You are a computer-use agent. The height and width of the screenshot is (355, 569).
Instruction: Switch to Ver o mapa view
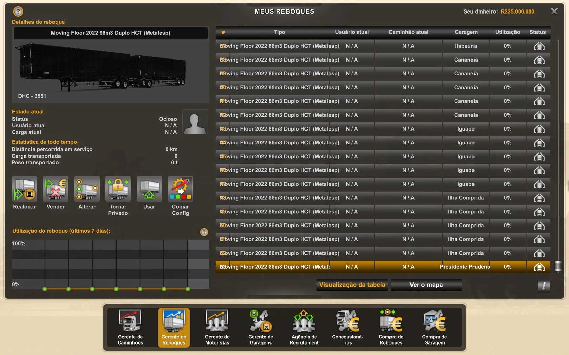(426, 285)
